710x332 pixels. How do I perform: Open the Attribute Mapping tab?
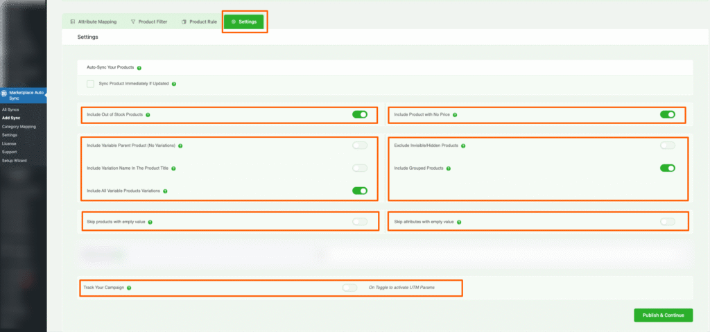coord(94,21)
